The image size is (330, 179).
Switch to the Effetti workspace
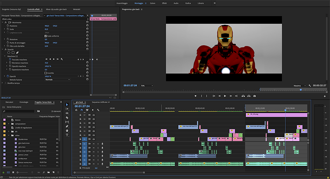click(164, 3)
